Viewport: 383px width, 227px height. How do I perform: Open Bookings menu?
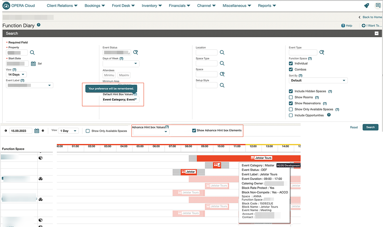[95, 6]
